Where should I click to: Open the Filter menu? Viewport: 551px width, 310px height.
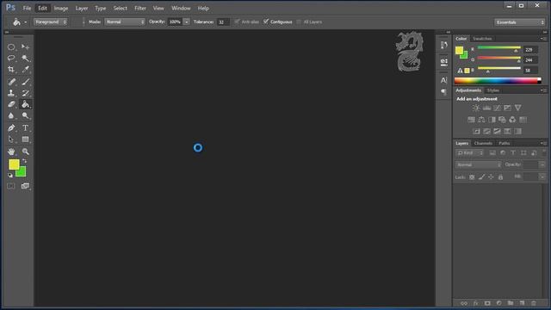(x=140, y=8)
